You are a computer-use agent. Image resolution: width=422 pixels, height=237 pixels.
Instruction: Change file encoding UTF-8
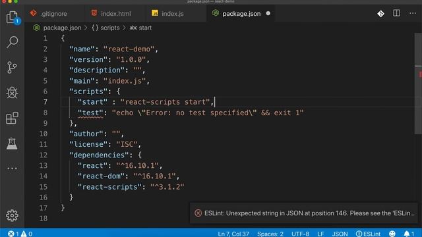[x=300, y=234]
